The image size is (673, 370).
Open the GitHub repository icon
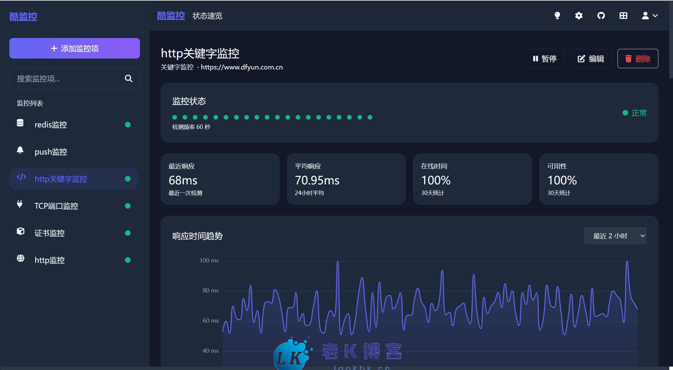click(601, 16)
